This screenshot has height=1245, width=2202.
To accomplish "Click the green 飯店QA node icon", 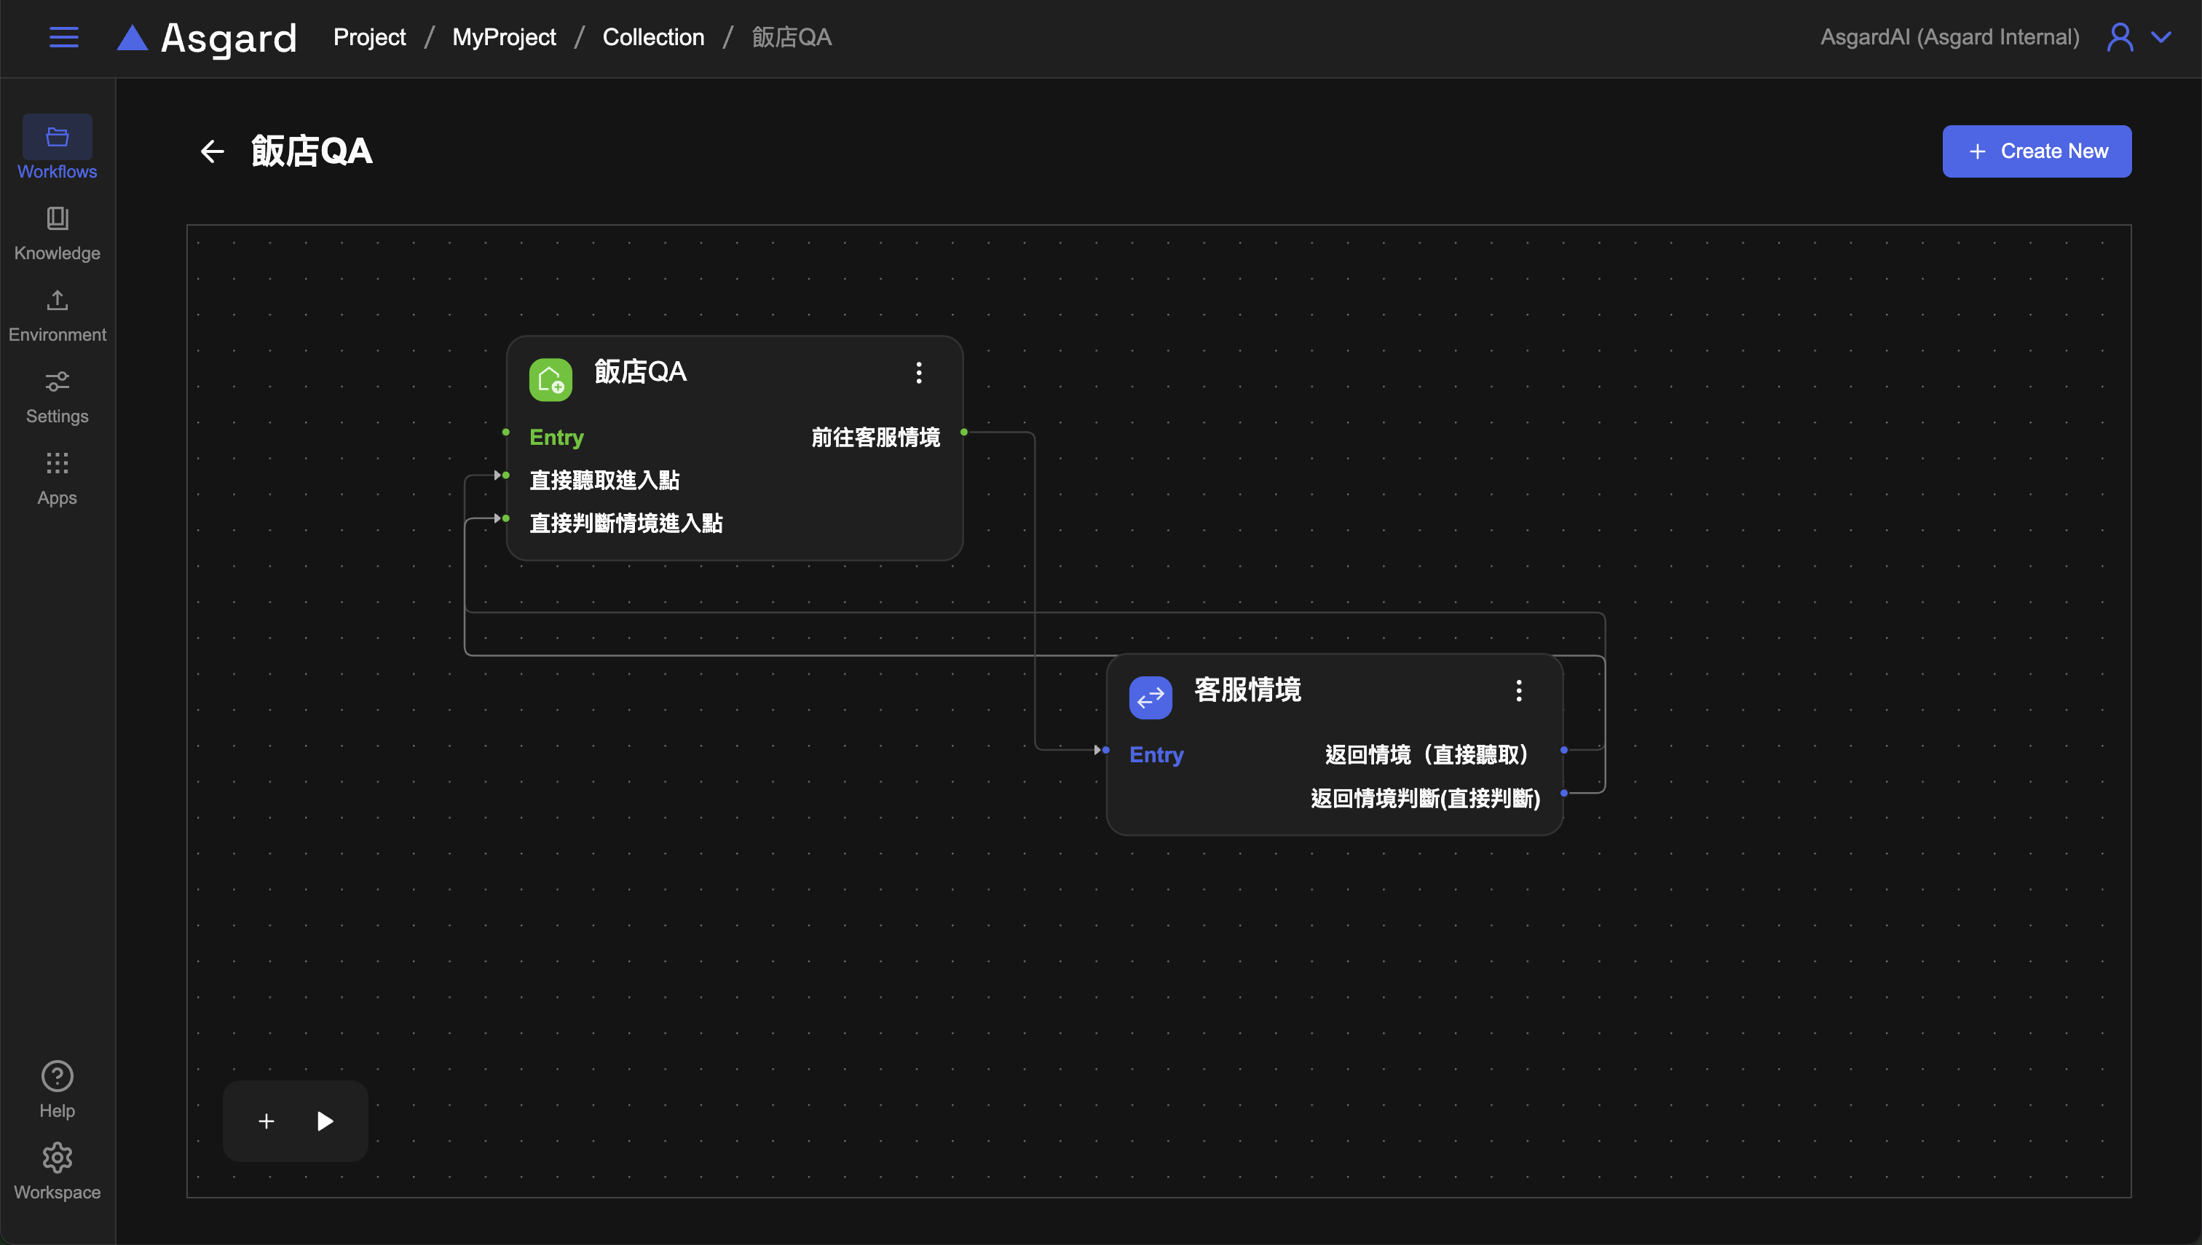I will coord(550,379).
